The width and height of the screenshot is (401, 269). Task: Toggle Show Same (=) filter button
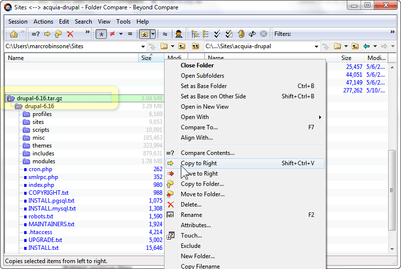tap(130, 34)
